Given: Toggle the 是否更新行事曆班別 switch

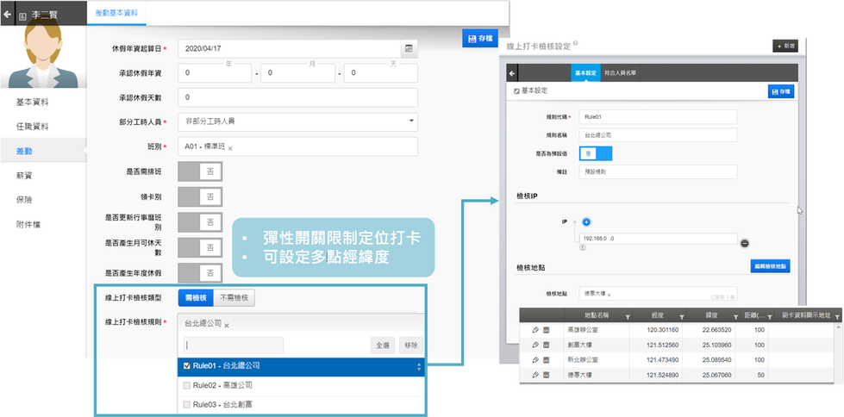Looking at the screenshot, I should [x=200, y=221].
